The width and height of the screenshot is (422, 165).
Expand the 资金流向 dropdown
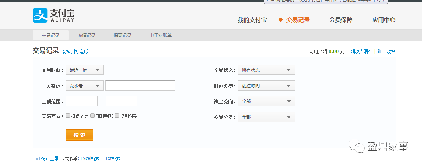[266, 101]
